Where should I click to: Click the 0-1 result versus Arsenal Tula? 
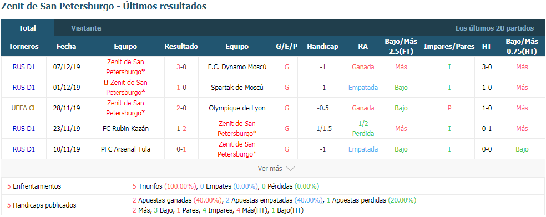[x=181, y=149]
